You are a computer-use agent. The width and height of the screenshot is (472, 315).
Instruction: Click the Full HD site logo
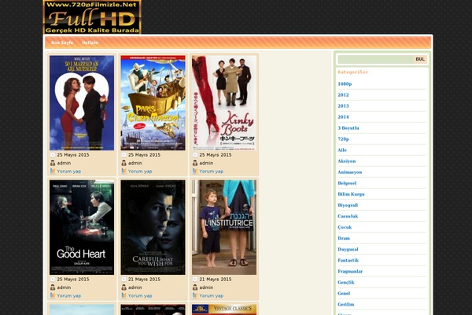click(92, 17)
